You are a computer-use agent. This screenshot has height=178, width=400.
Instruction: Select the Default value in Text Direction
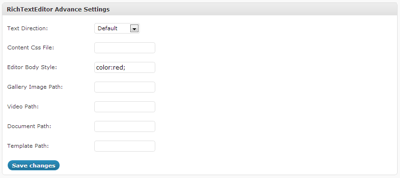[107, 28]
